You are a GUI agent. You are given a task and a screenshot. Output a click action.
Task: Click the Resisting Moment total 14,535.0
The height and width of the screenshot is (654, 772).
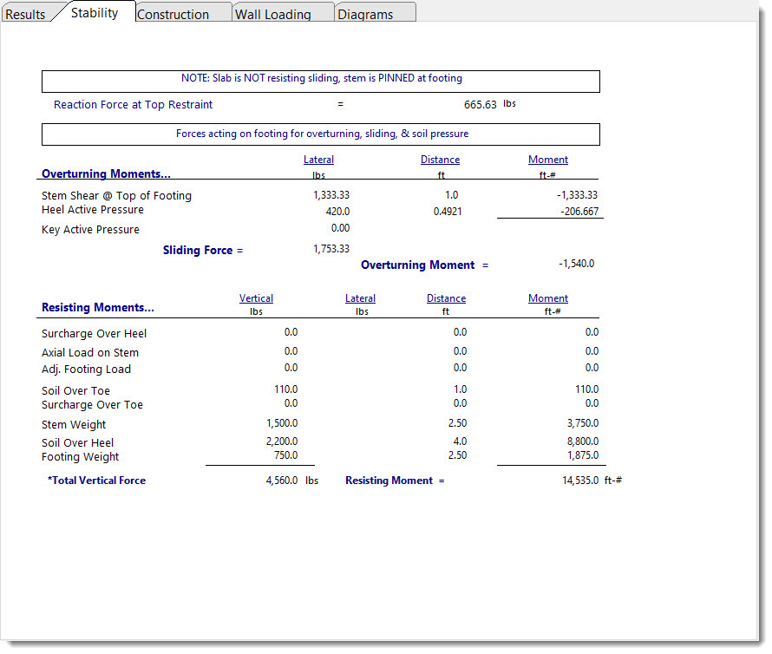[x=579, y=480]
